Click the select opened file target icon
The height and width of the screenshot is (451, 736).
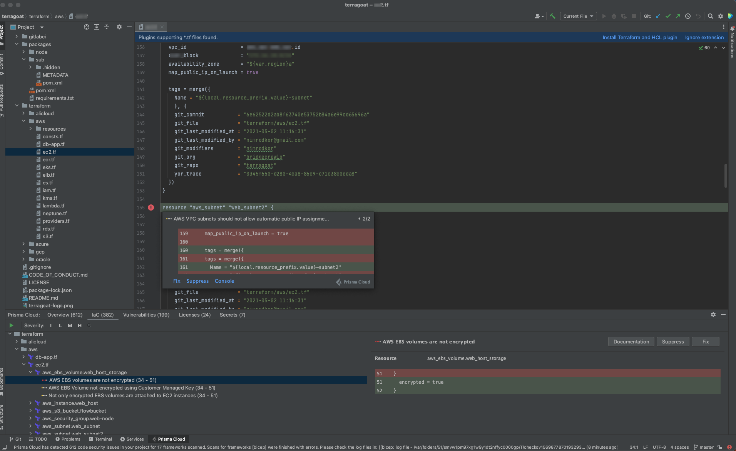pos(87,27)
